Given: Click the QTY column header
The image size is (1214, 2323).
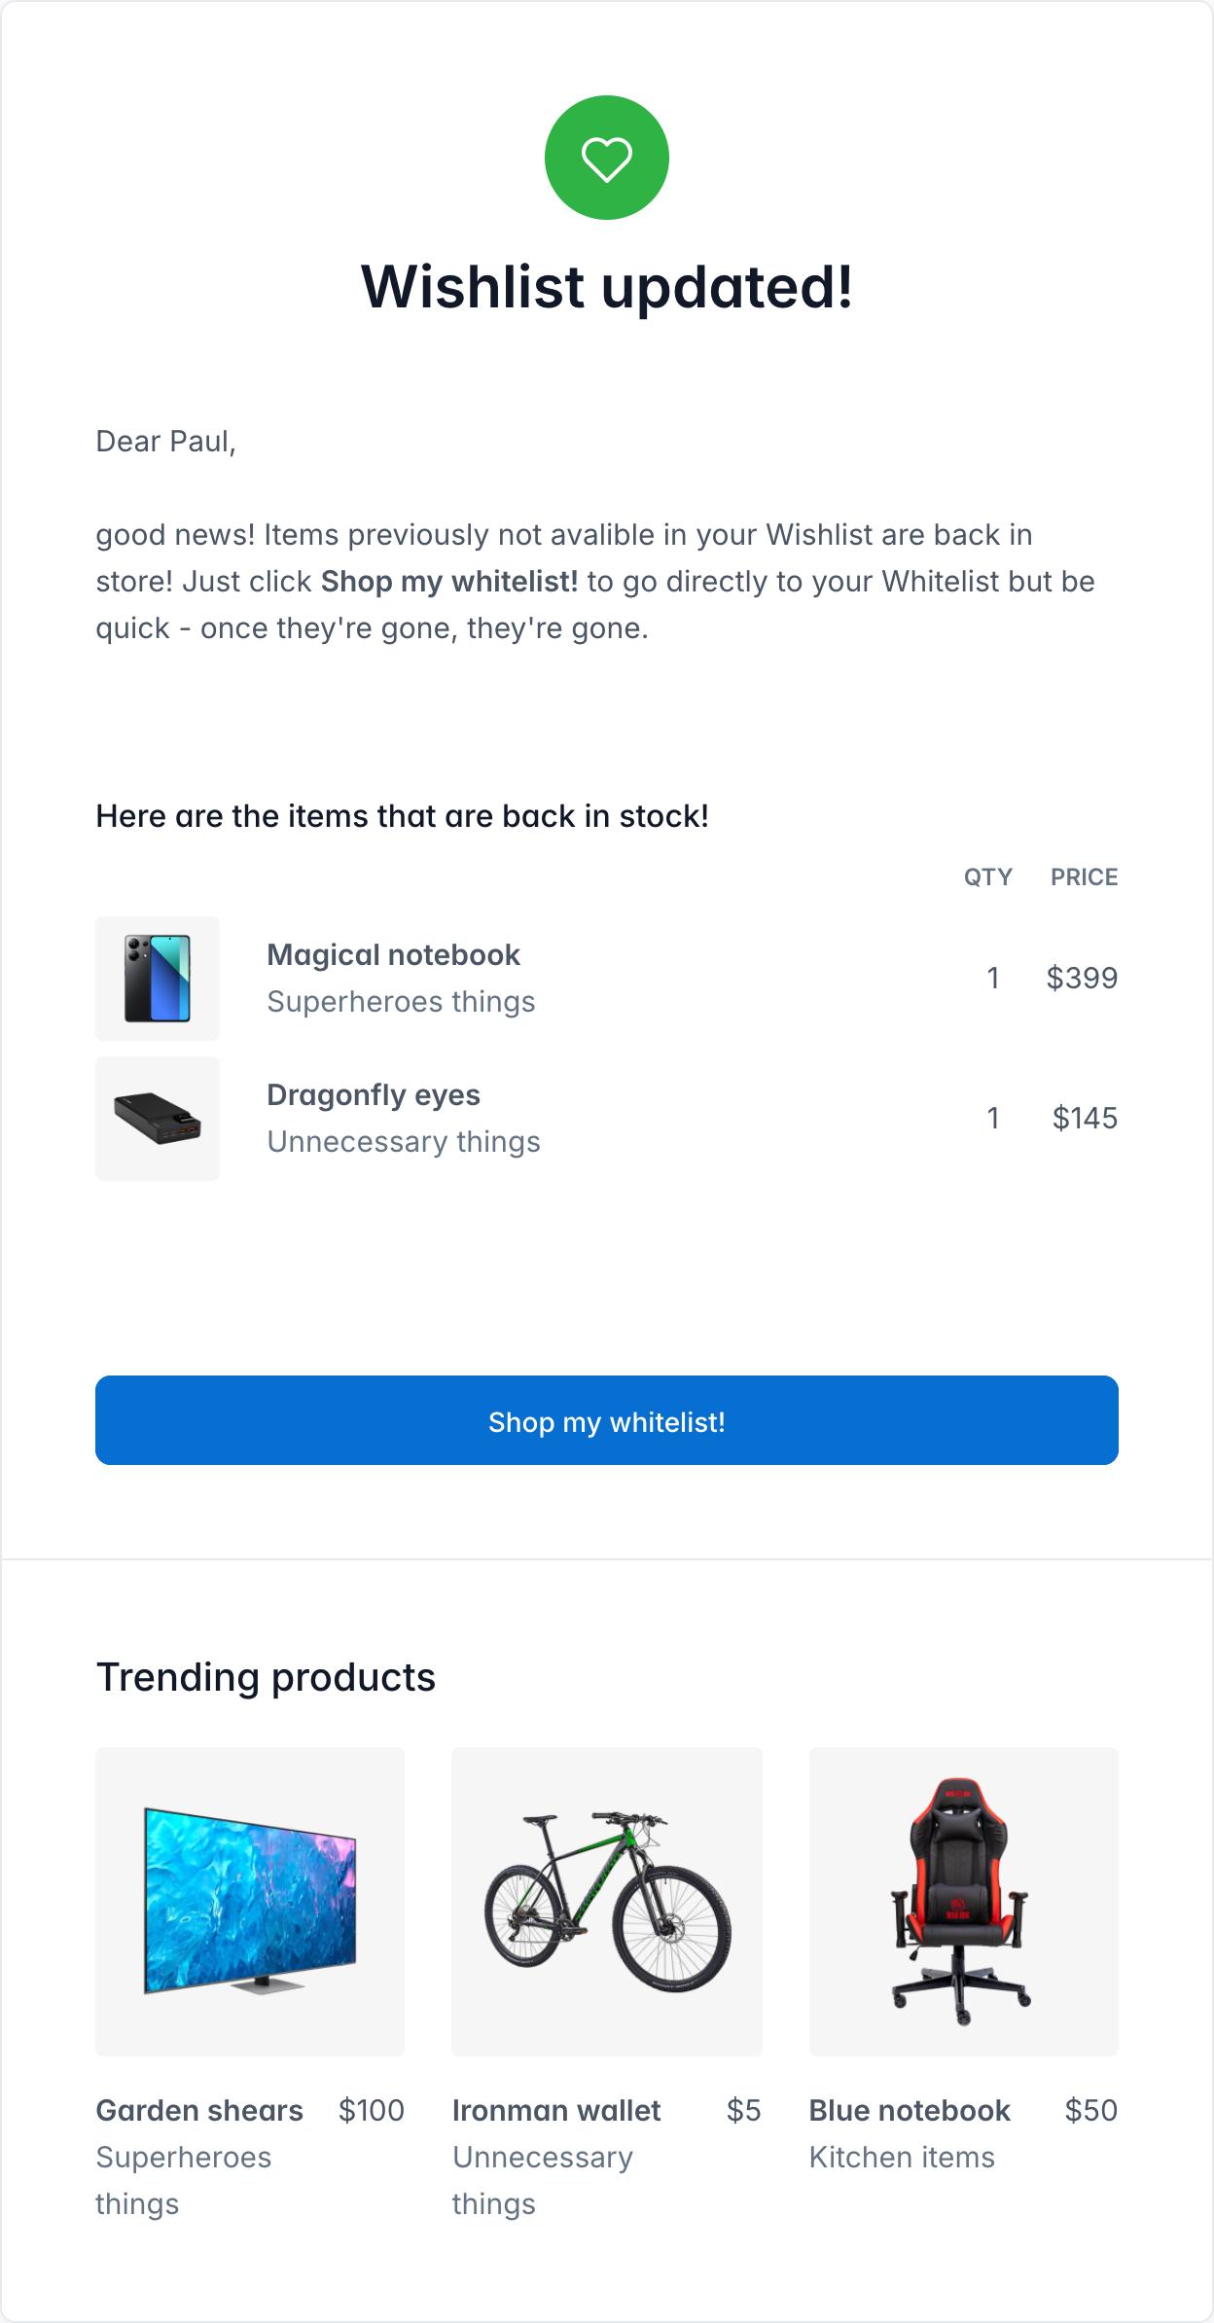Looking at the screenshot, I should click(x=987, y=876).
